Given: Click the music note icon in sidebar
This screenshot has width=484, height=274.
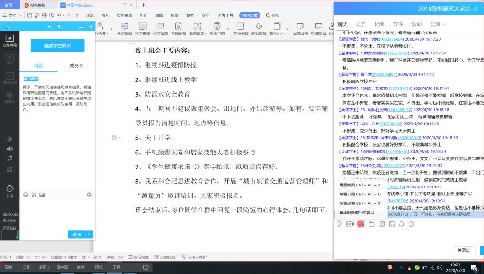Looking at the screenshot, I should coord(9,158).
